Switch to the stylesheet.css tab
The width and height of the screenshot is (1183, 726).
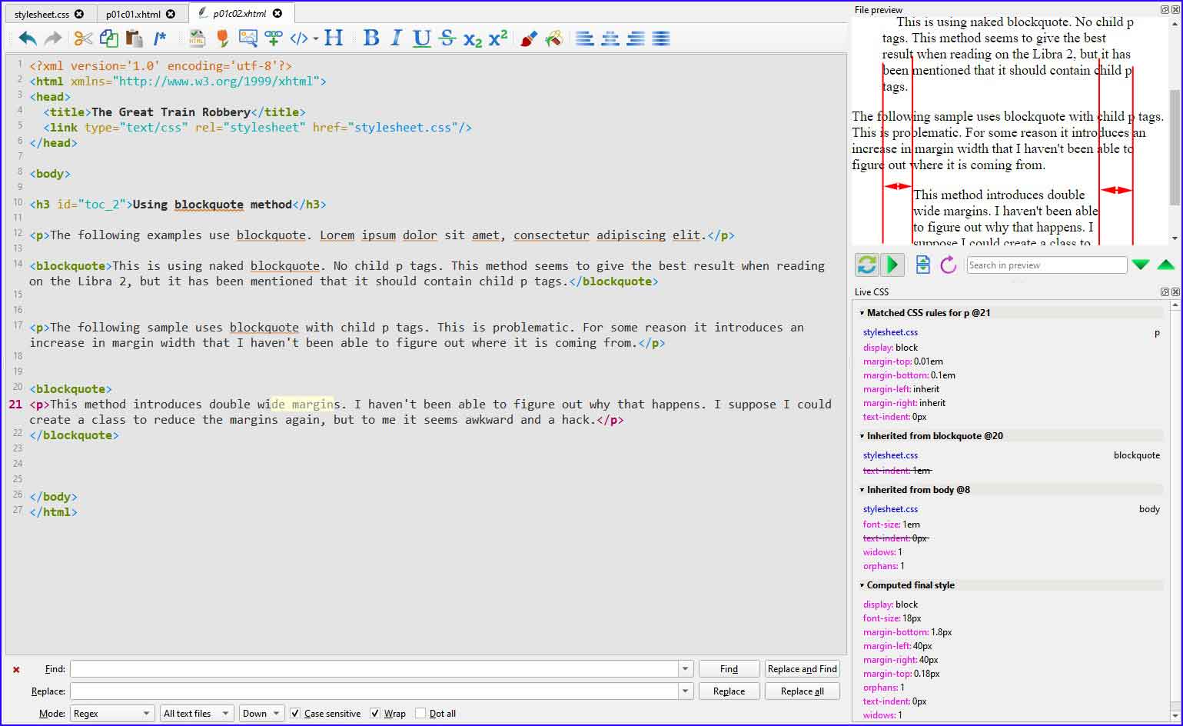(42, 14)
